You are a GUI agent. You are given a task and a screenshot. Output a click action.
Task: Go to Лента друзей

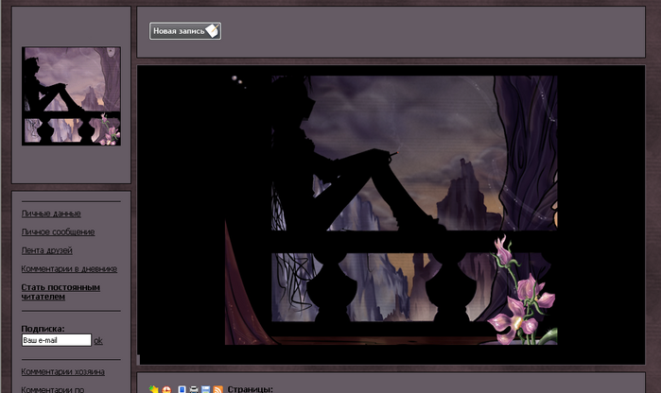pos(46,250)
